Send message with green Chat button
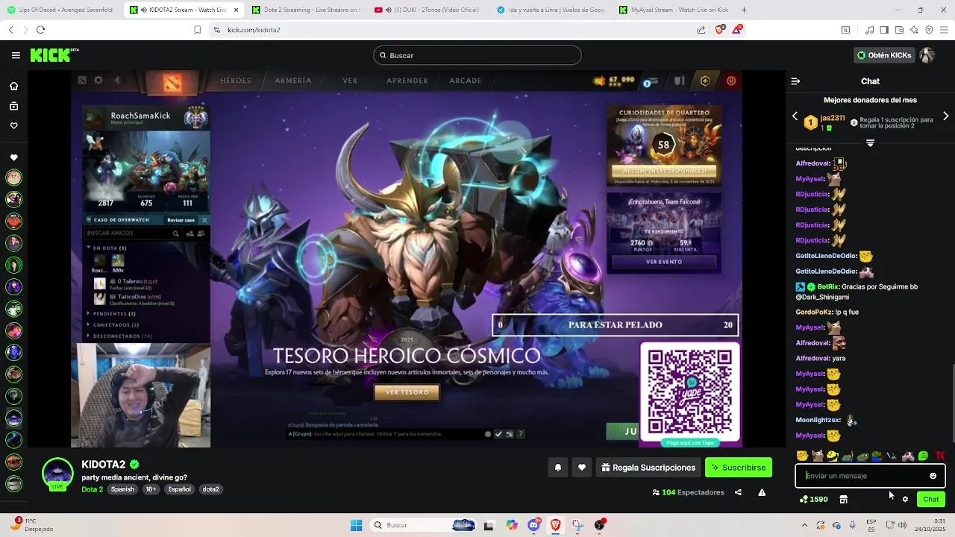Screen dimensions: 955x537 (x=931, y=499)
